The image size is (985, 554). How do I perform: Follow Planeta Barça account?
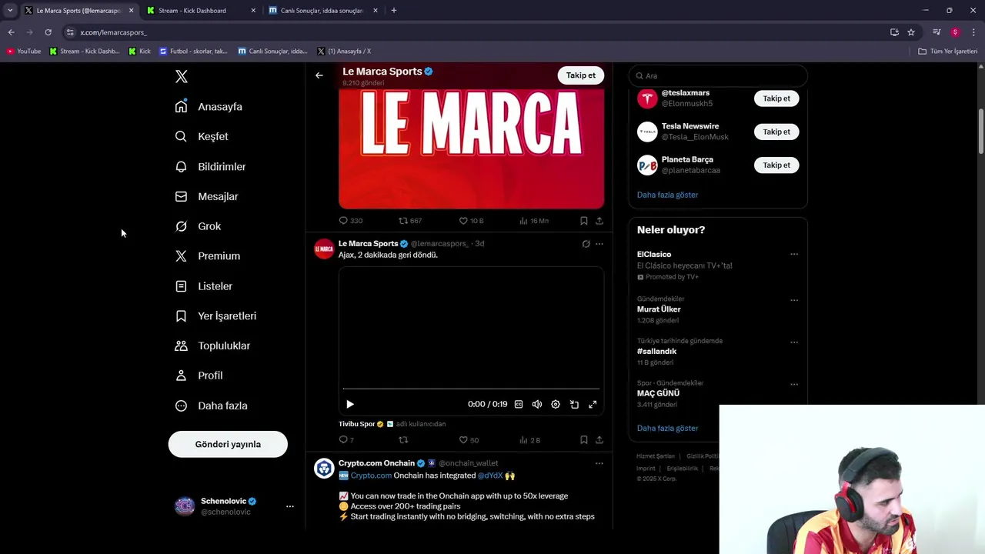tap(776, 165)
